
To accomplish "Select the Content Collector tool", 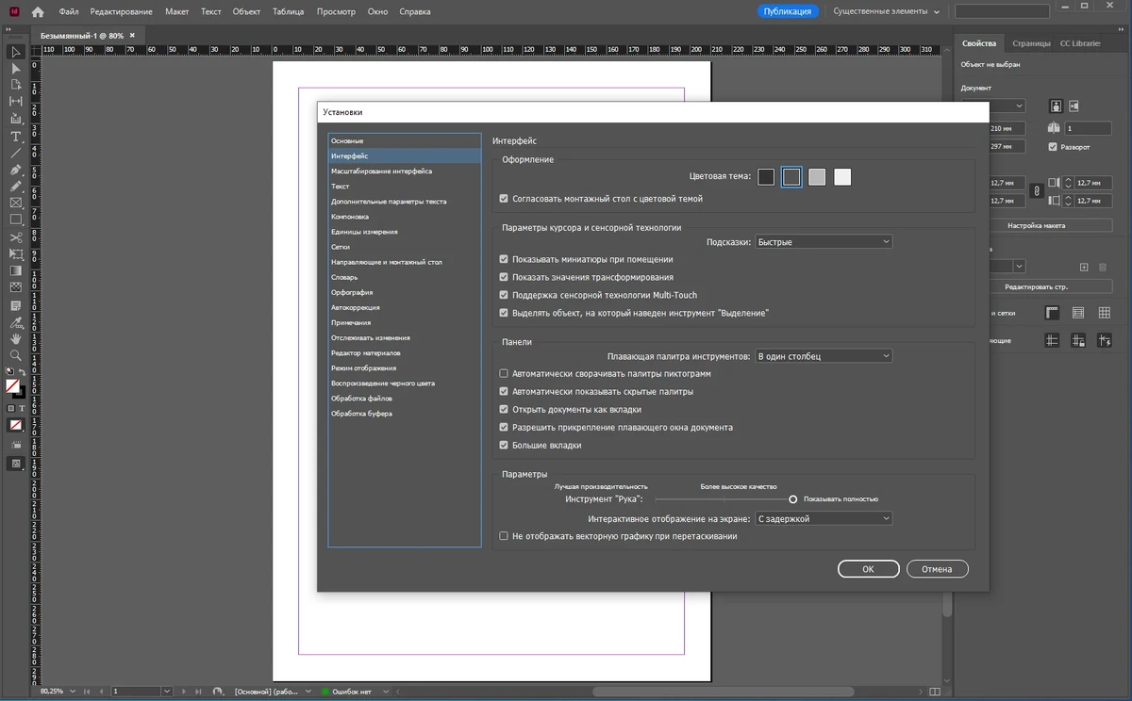I will tap(16, 120).
